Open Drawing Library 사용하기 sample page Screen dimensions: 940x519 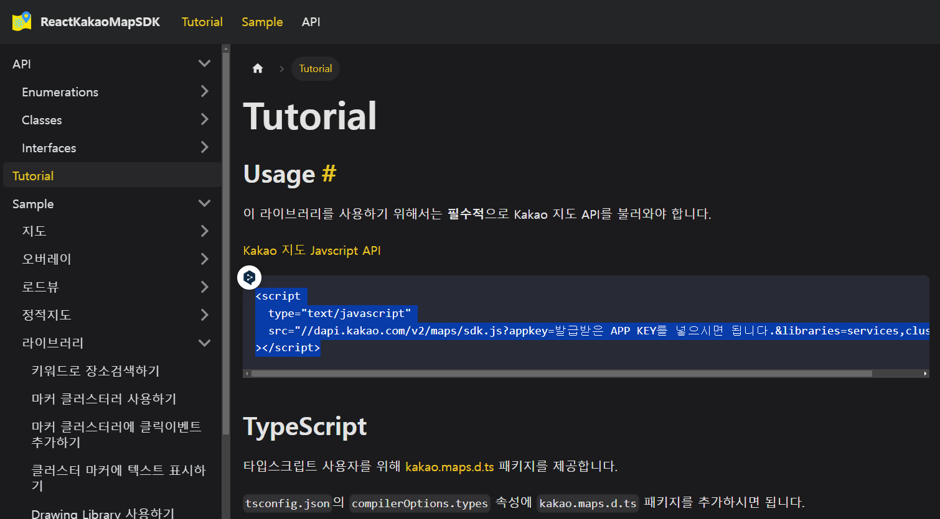click(103, 513)
